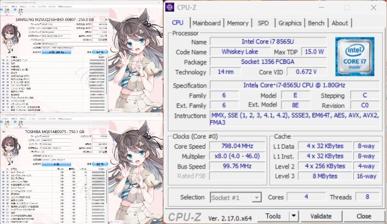Show previous disk arrow in Toshiba window
The height and width of the screenshot is (224, 387).
[3, 132]
